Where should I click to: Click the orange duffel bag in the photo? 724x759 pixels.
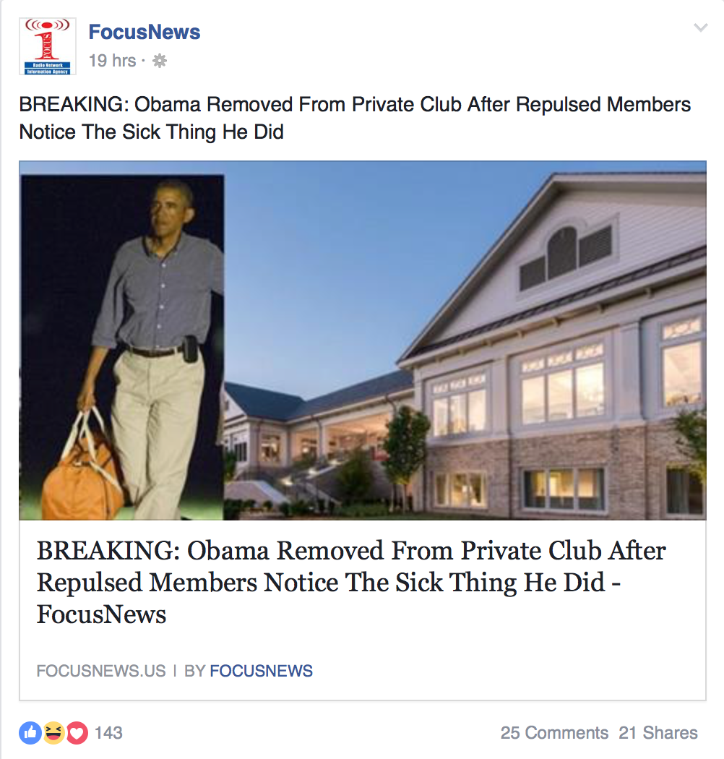pyautogui.click(x=82, y=472)
